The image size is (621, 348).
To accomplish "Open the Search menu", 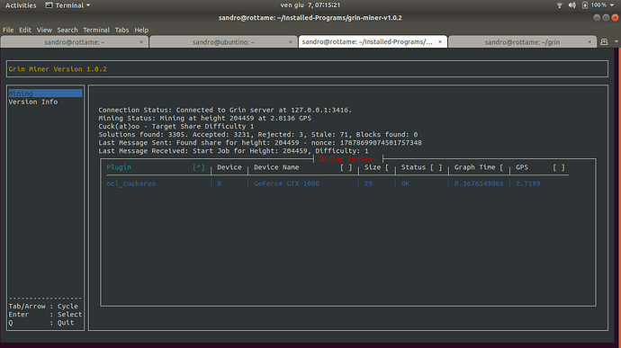I will pyautogui.click(x=67, y=30).
